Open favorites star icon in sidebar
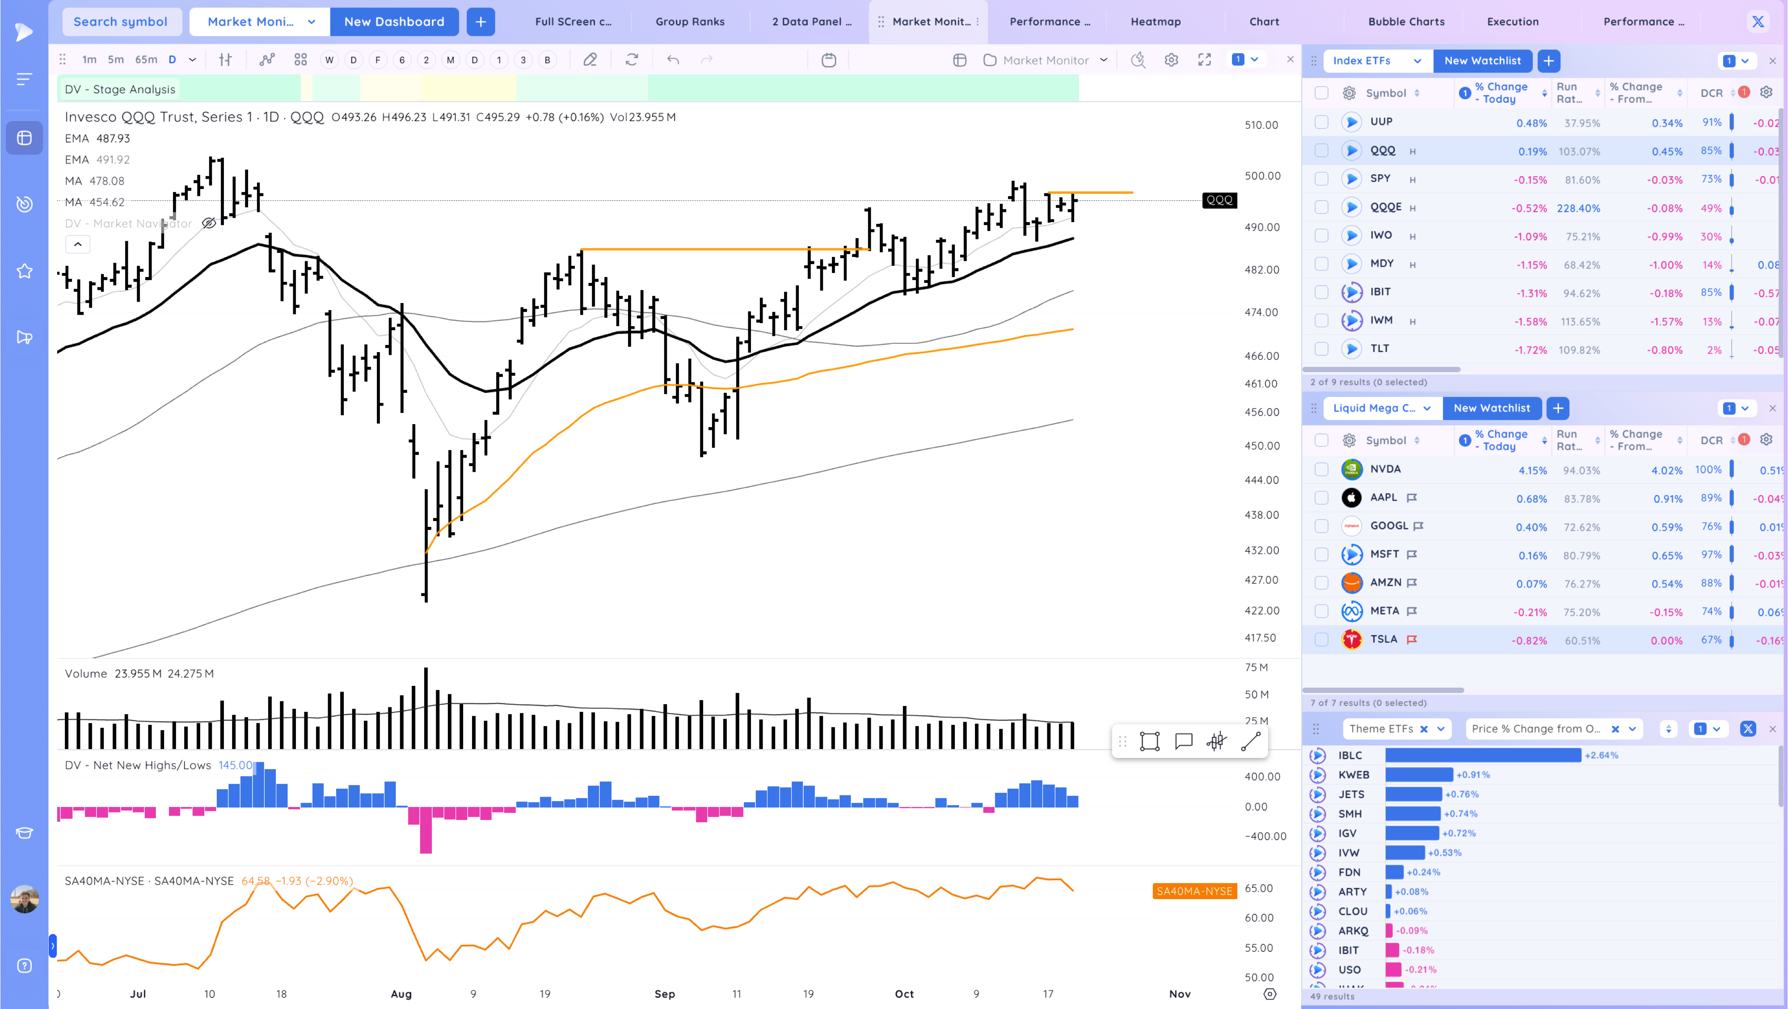Screen dimensions: 1788x1009 tap(24, 271)
